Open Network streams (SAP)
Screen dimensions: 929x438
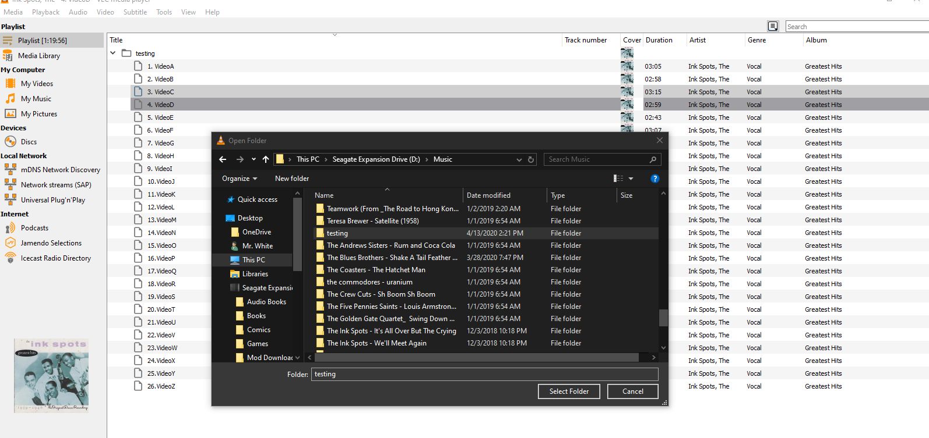click(x=56, y=185)
